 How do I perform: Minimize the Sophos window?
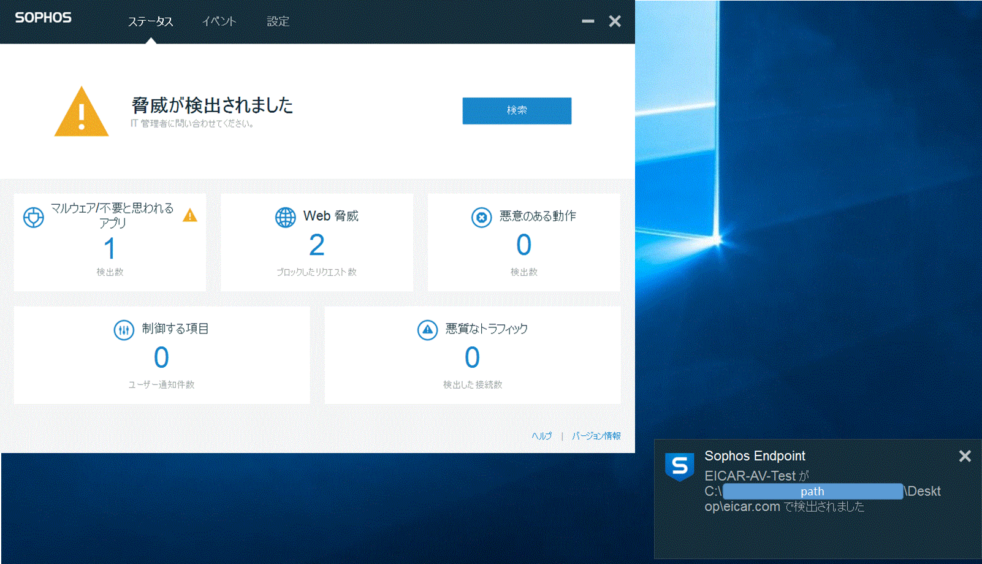tap(588, 21)
